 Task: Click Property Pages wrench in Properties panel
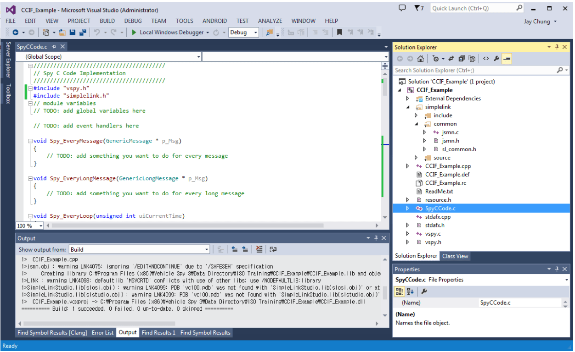[x=424, y=291]
